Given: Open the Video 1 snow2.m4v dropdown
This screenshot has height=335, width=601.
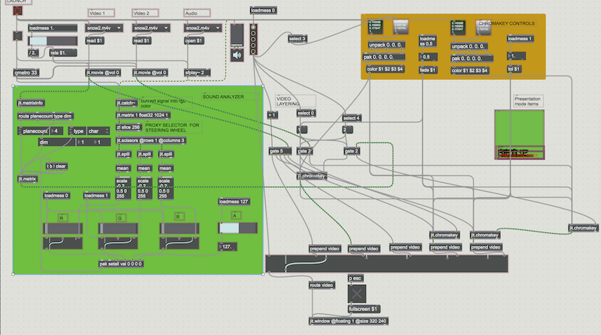Looking at the screenshot, I should (x=103, y=28).
